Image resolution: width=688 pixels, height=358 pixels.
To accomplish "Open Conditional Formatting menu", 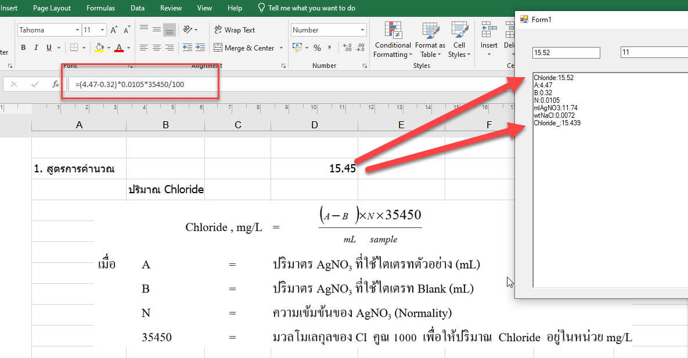I will pos(392,40).
